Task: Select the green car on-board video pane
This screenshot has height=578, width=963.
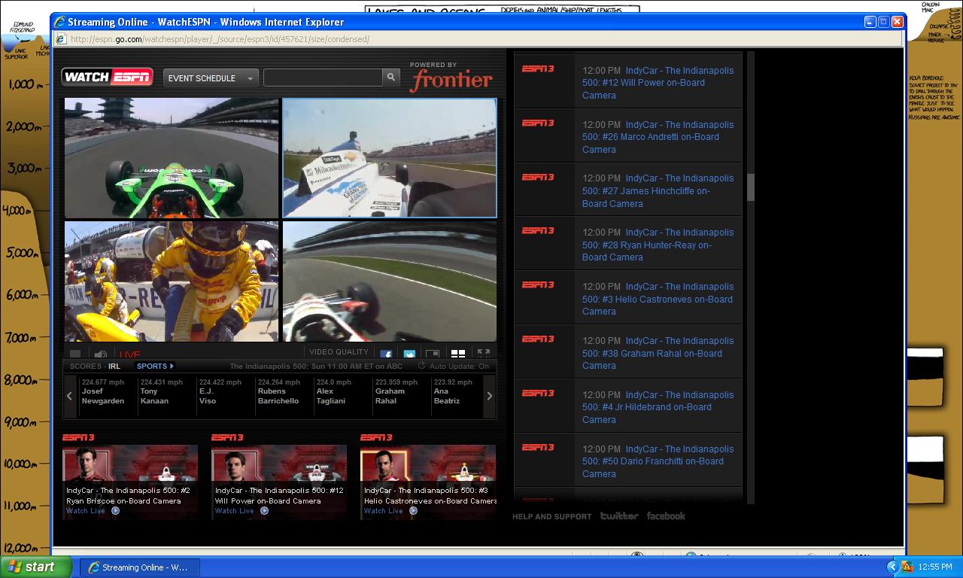Action: click(x=172, y=158)
